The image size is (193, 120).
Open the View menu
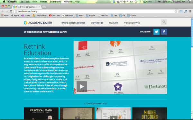pos(35,2)
